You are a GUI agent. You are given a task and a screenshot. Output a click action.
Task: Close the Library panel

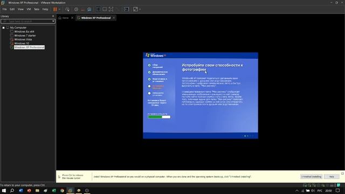(53, 16)
